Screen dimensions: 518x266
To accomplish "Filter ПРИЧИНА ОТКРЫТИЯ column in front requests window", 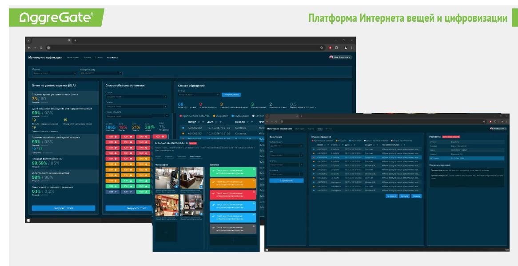I will click(x=405, y=145).
